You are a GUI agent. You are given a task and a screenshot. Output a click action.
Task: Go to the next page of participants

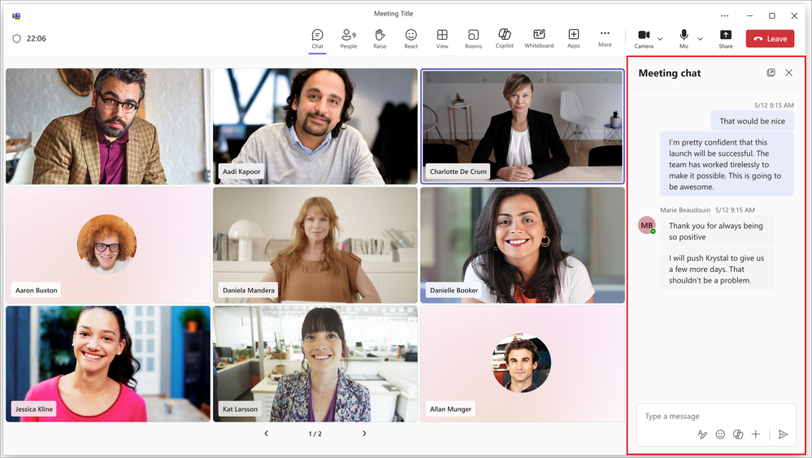(364, 433)
